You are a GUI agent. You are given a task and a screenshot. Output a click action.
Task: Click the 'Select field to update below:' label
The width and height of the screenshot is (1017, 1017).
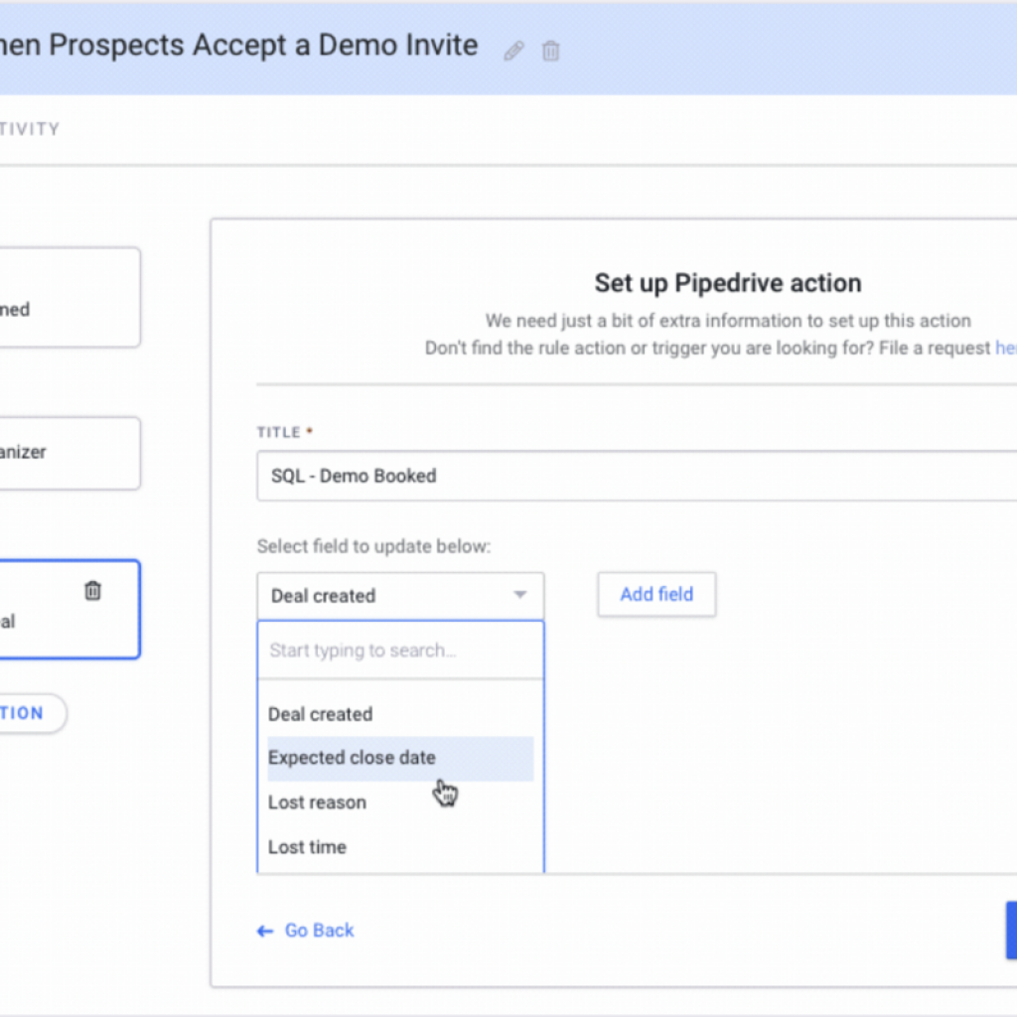pos(373,546)
